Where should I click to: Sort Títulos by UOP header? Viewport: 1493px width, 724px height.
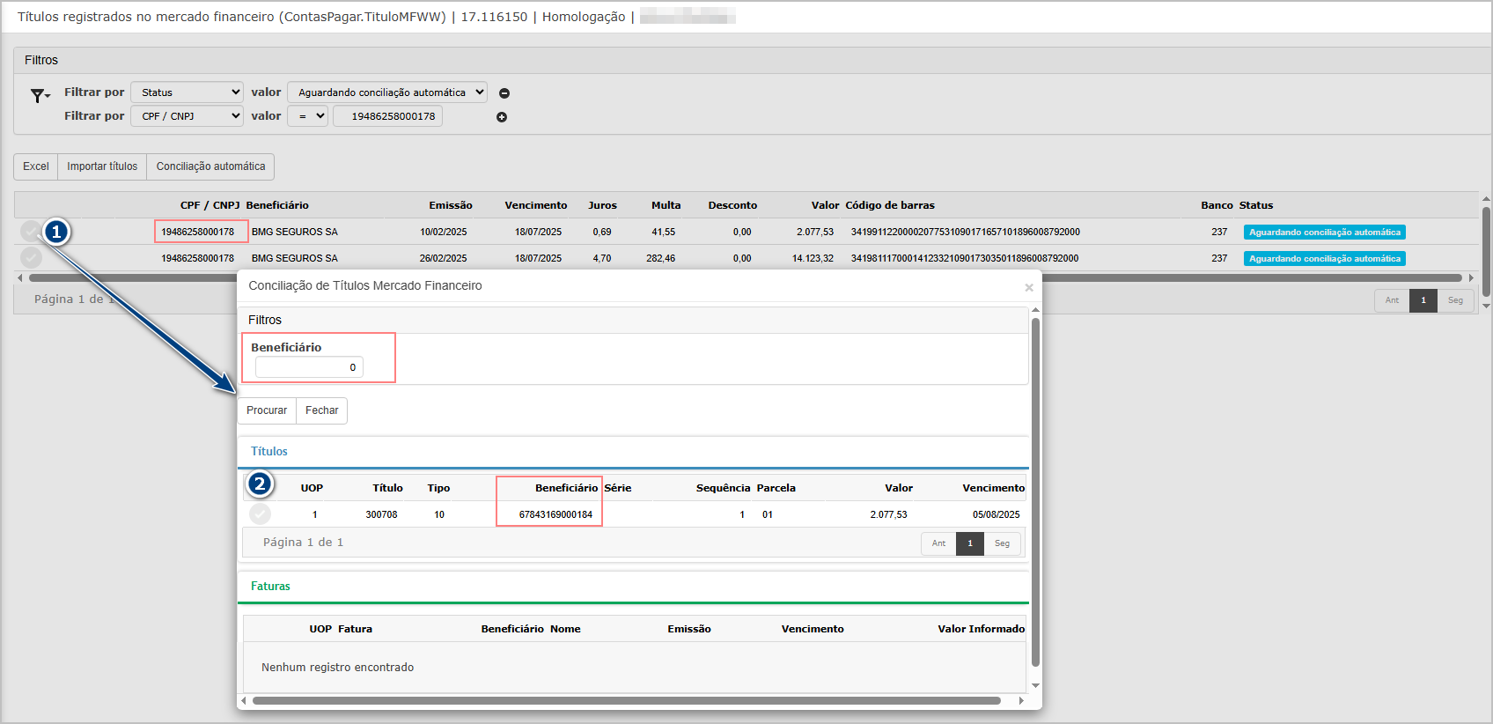312,488
